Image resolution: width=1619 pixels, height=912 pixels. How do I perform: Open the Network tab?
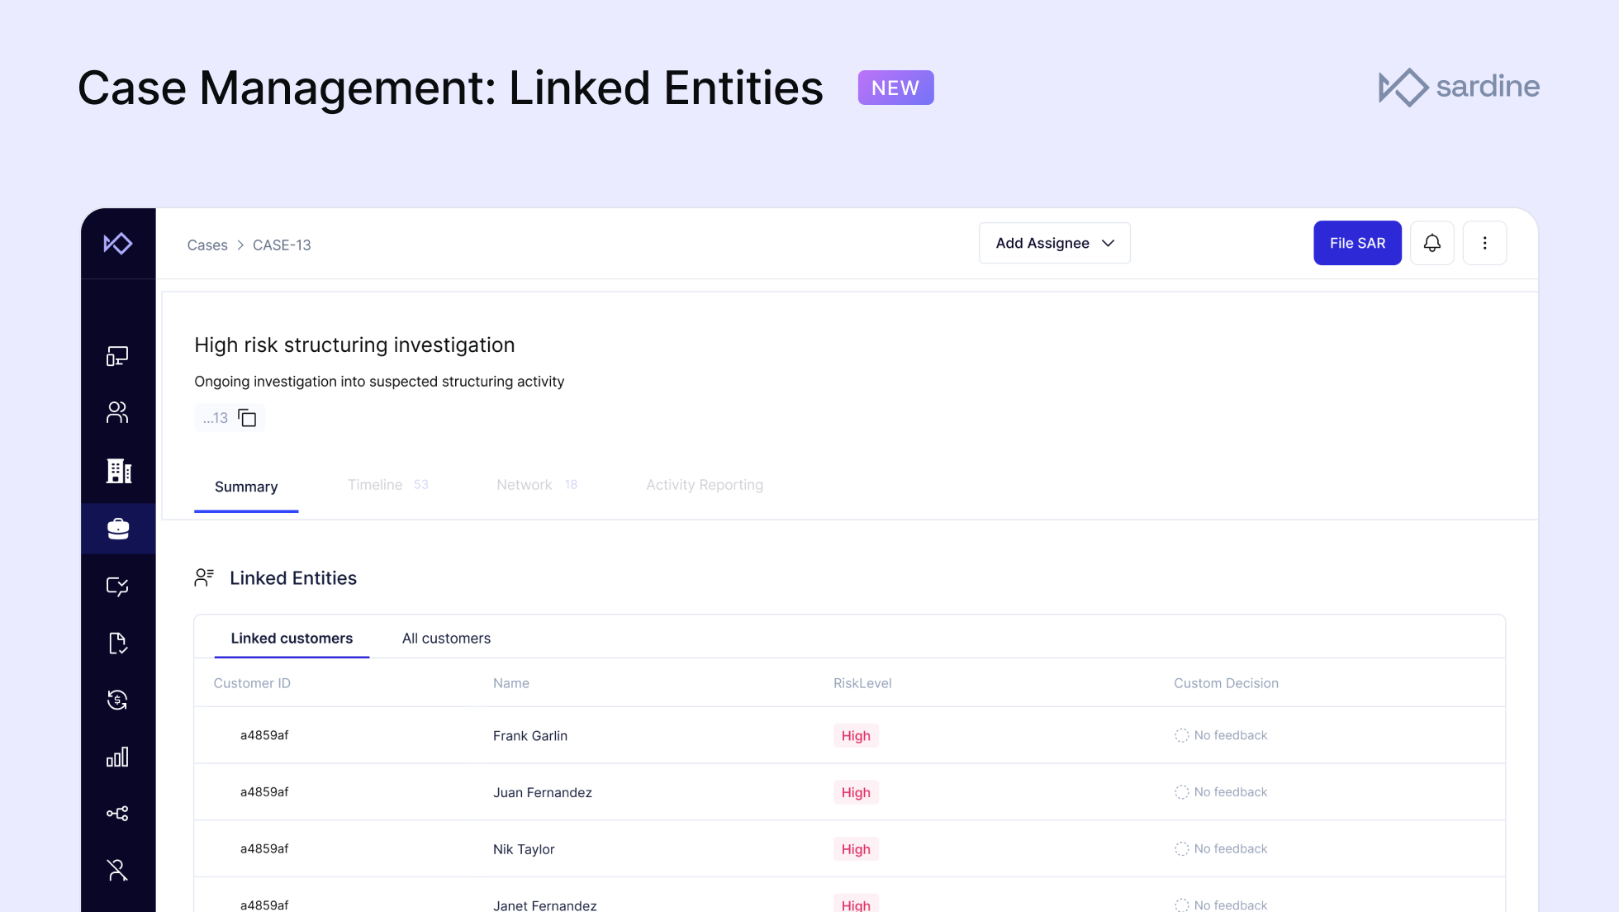[524, 485]
